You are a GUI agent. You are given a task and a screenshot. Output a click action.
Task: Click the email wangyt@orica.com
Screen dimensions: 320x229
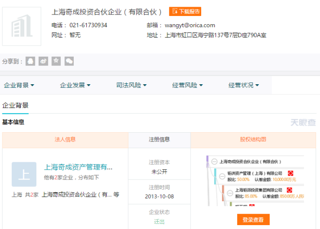(x=190, y=25)
